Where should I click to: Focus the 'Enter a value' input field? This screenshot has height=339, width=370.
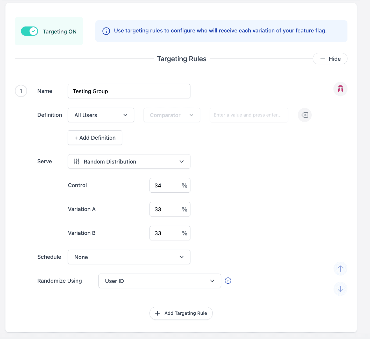[249, 115]
